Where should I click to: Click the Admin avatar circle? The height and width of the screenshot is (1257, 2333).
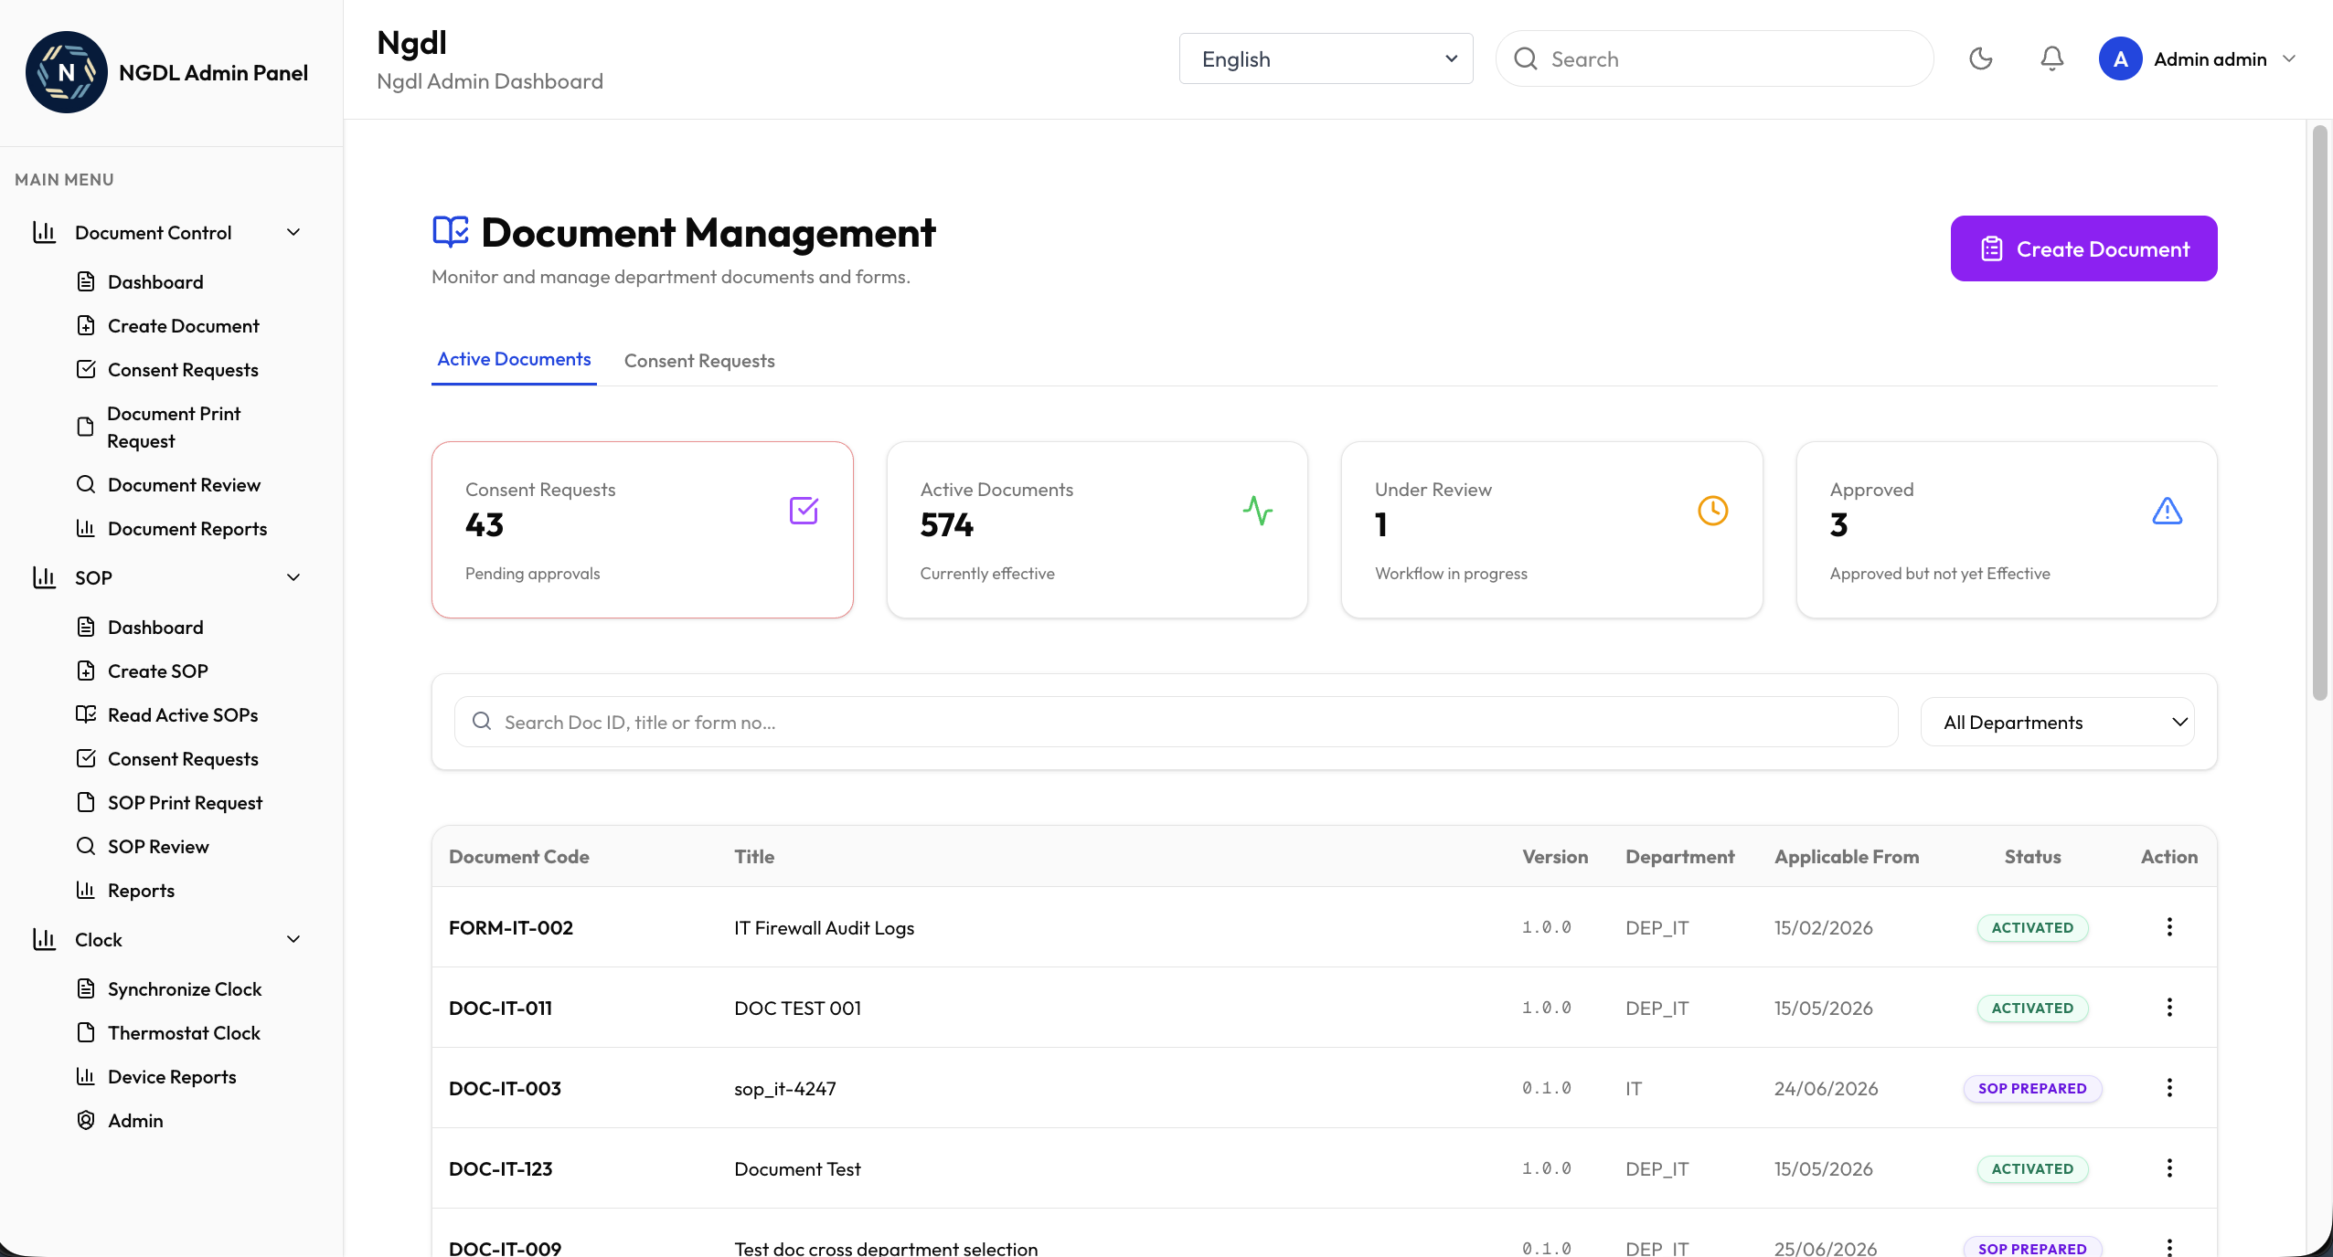click(2120, 58)
